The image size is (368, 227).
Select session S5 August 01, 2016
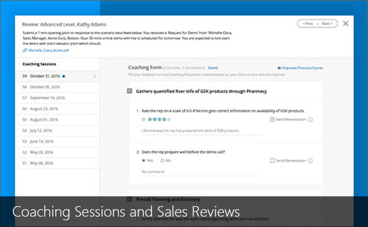(58, 120)
